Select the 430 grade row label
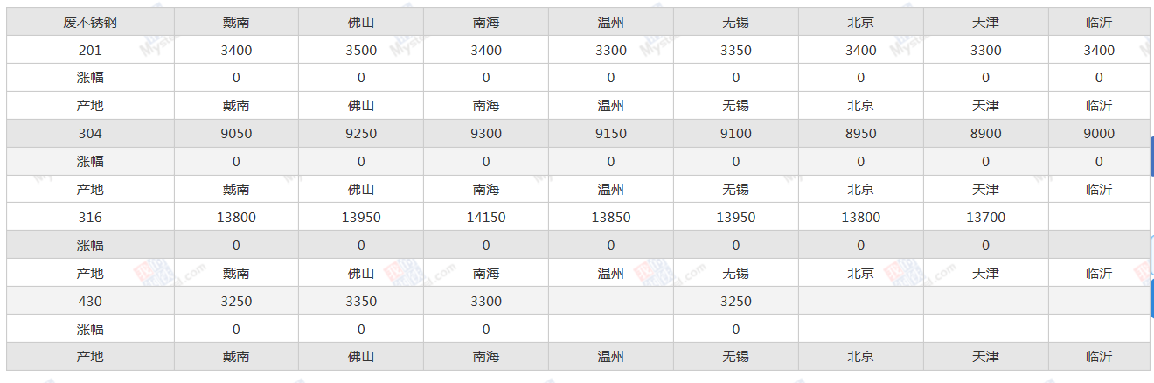Viewport: 1154px width, 383px height. click(x=90, y=302)
